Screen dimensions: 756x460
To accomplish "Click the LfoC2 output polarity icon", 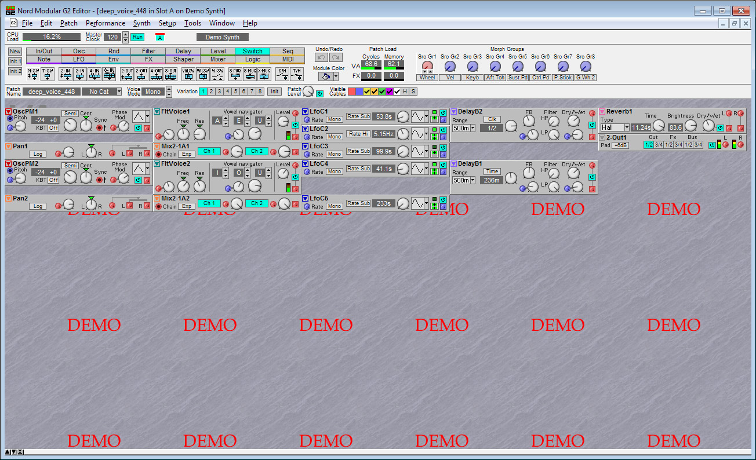I will pos(435,137).
